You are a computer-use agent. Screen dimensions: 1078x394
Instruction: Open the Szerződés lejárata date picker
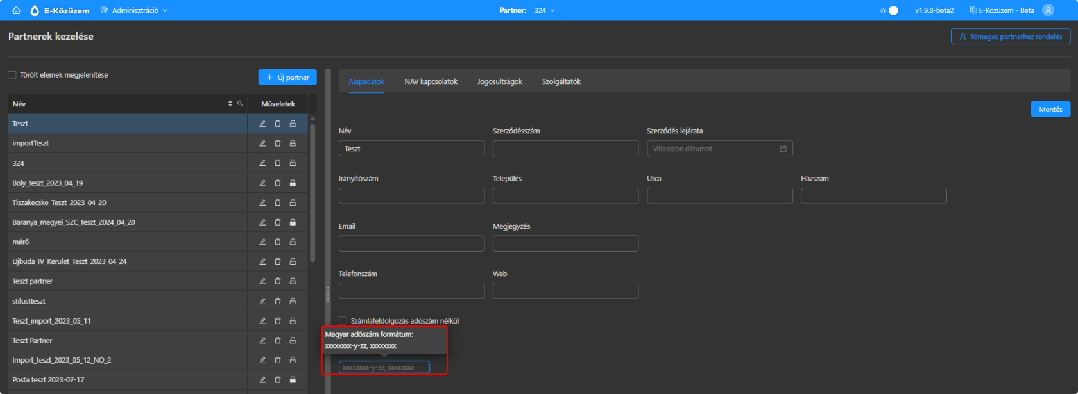(720, 149)
